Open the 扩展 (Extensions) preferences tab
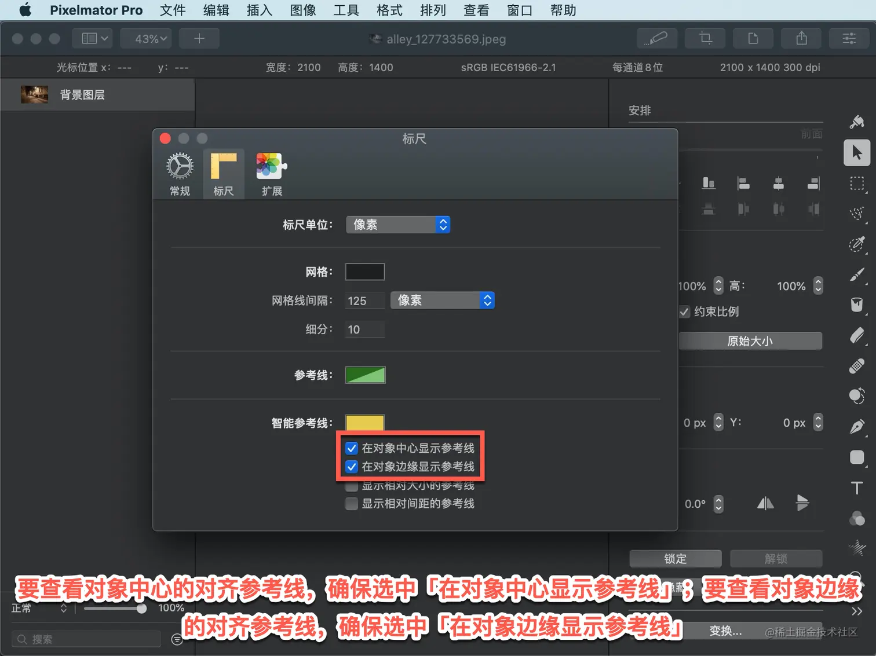 click(x=272, y=174)
